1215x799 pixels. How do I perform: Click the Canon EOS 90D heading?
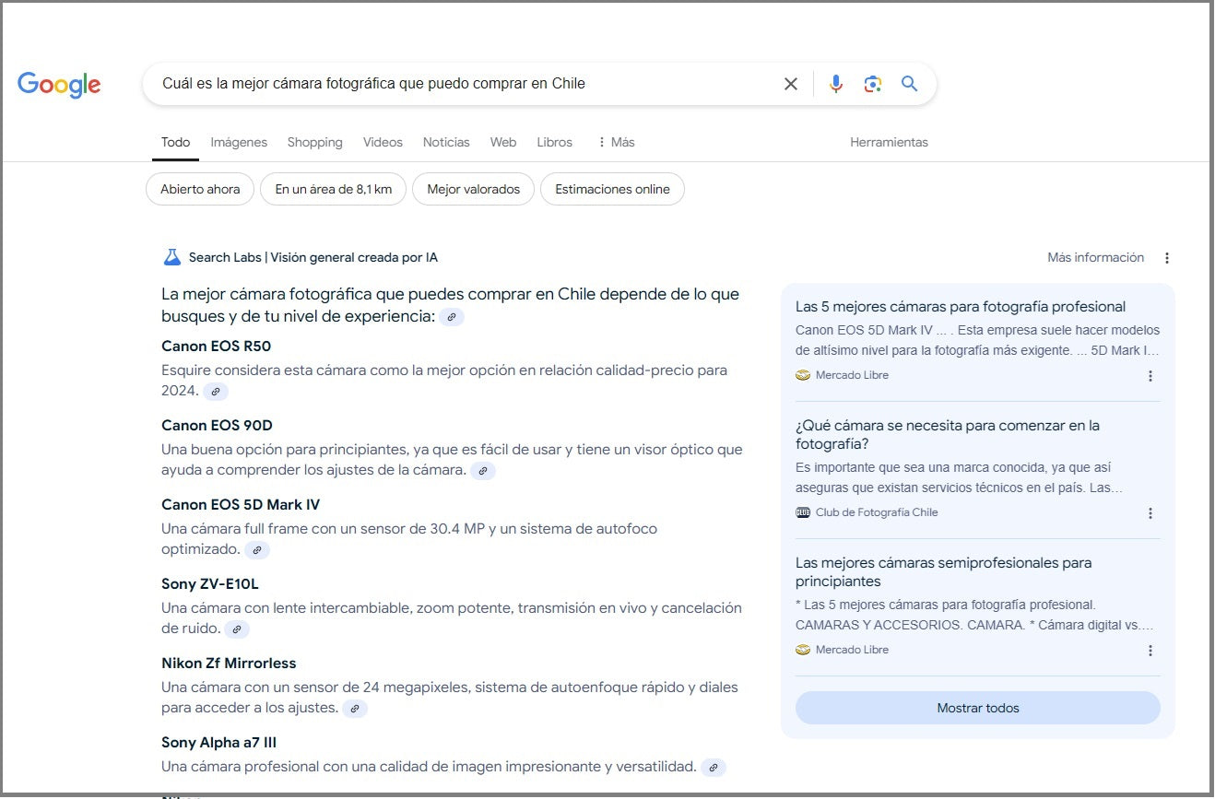[217, 426]
